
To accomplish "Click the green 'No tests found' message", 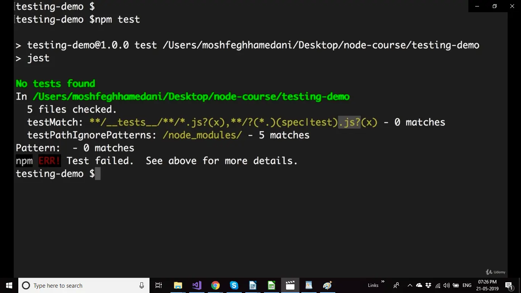I will [x=55, y=84].
